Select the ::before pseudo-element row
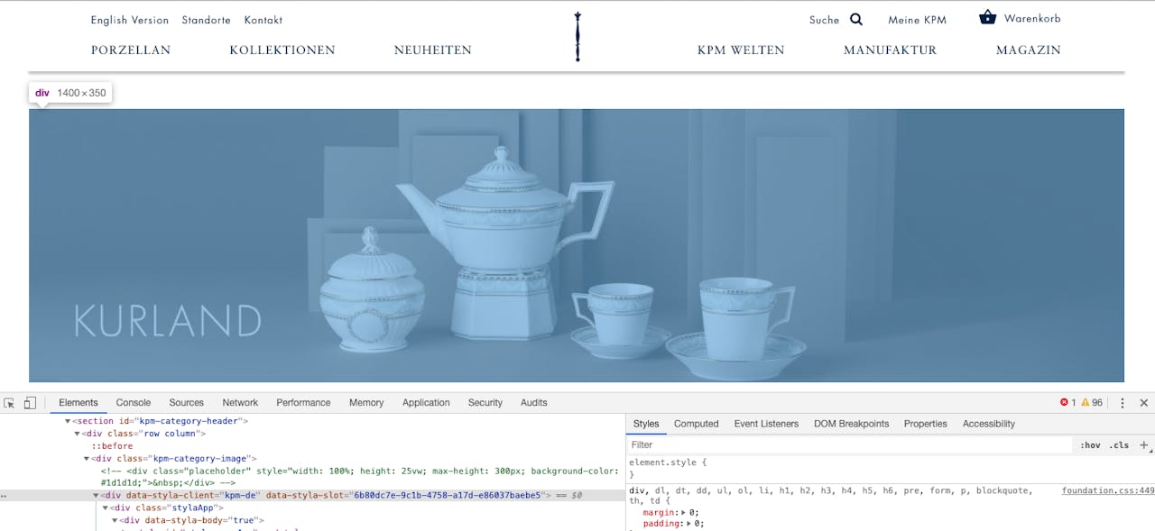Screen dimensions: 1155x531 (112, 446)
